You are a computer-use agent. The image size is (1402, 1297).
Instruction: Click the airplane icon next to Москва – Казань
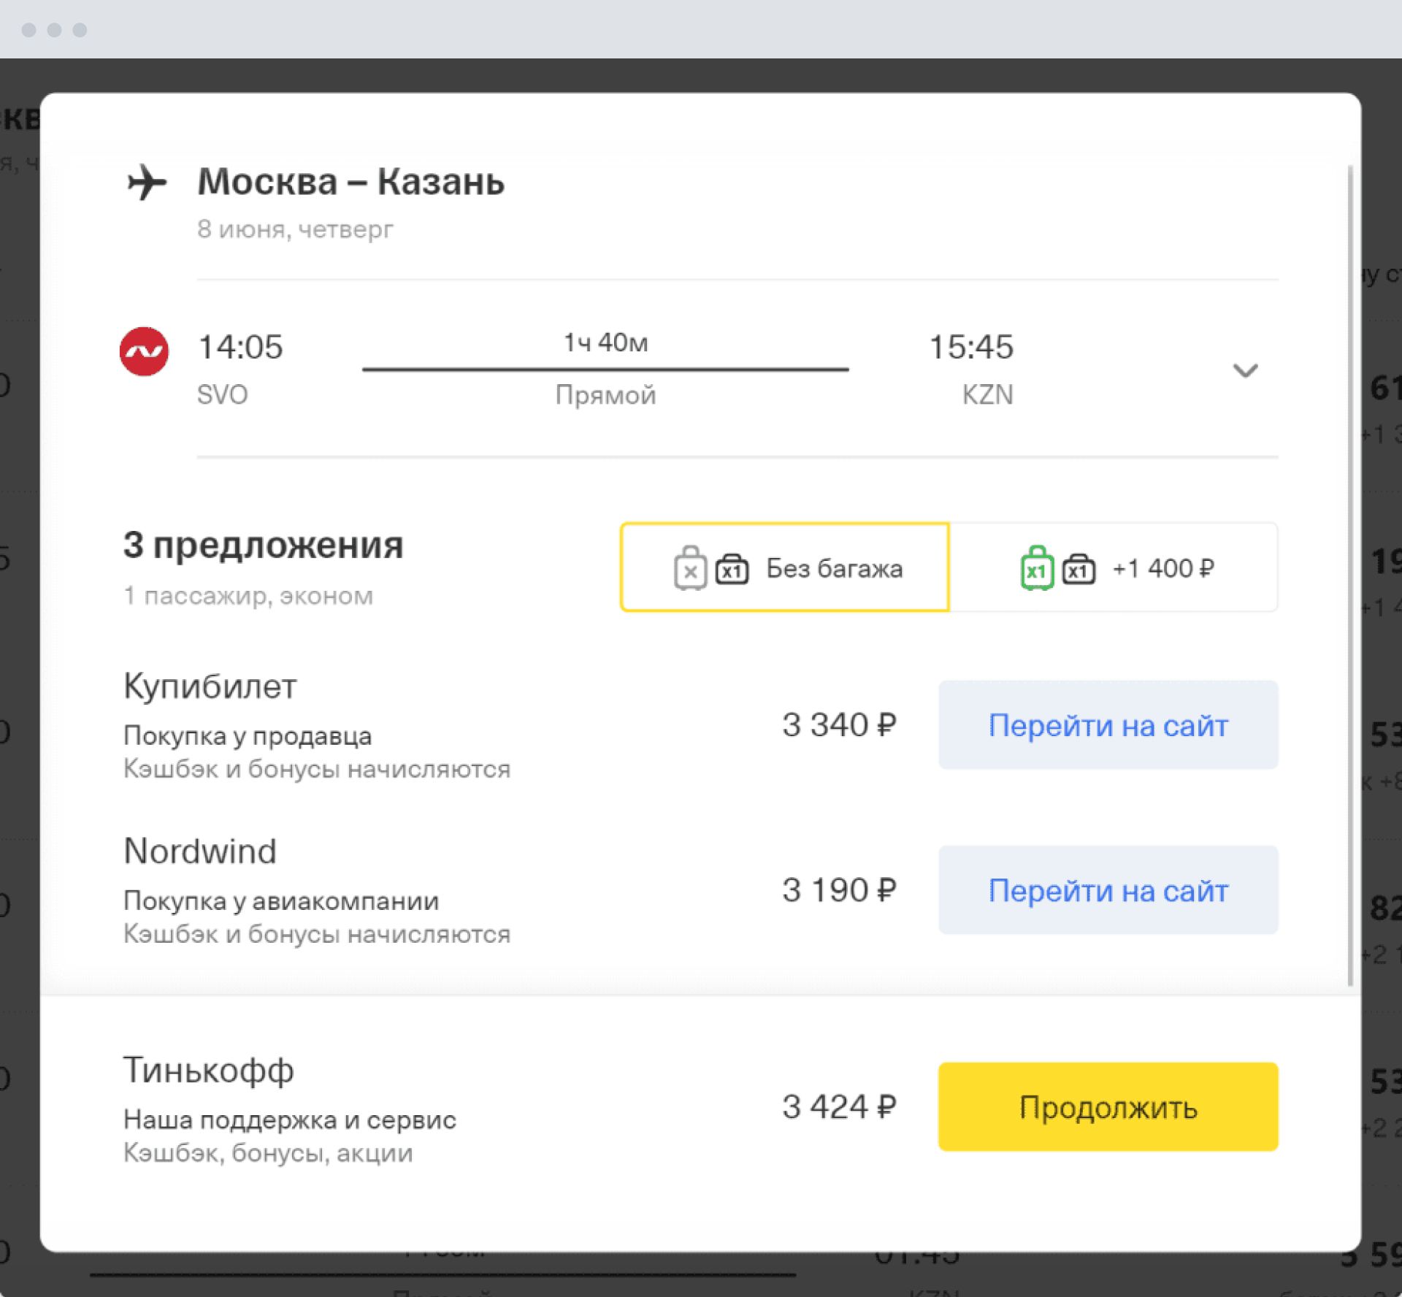coord(147,182)
